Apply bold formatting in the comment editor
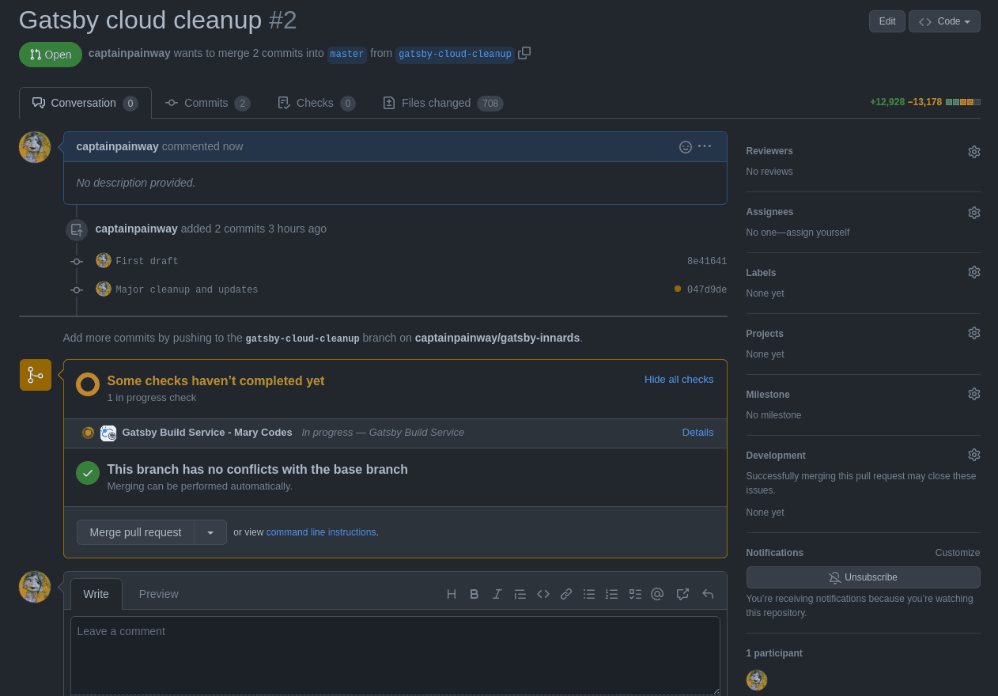 click(474, 594)
